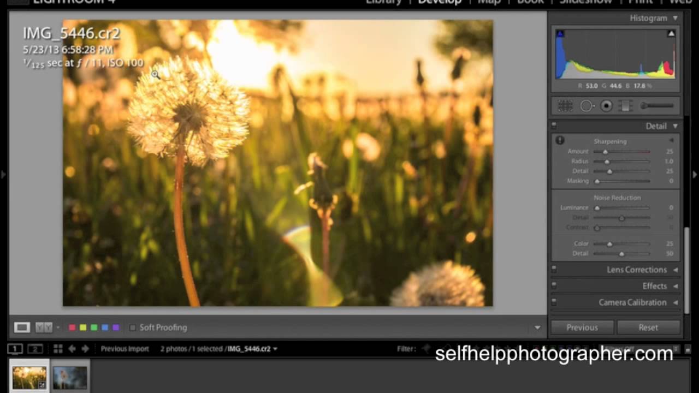Switch to Loupe view in toolbar
Viewport: 699px width, 393px height.
click(22, 327)
